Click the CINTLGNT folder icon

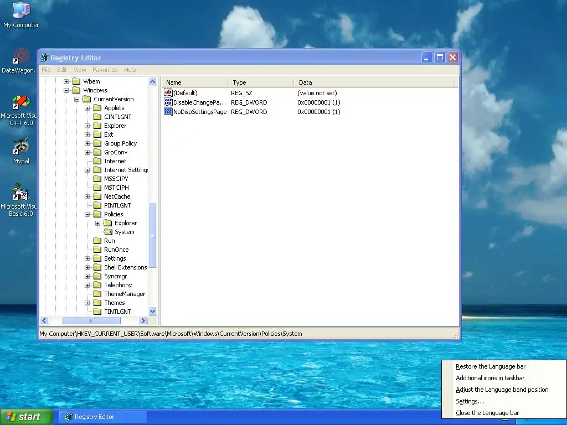coord(97,117)
